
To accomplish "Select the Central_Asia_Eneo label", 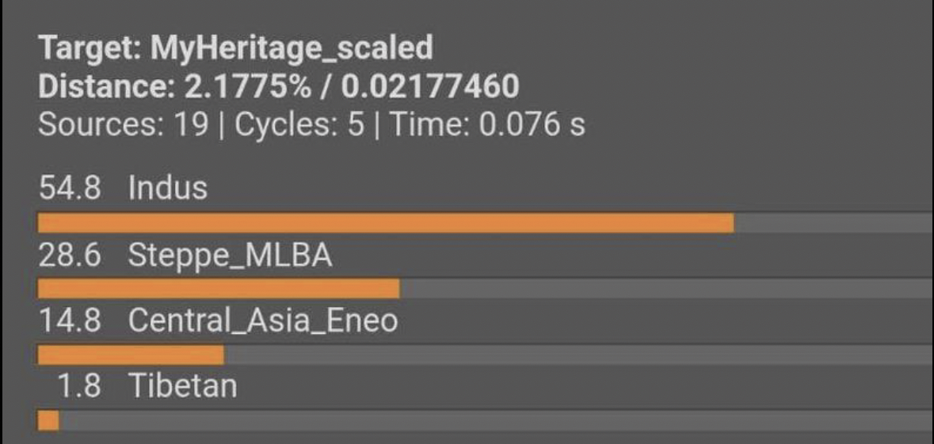I will (x=263, y=321).
